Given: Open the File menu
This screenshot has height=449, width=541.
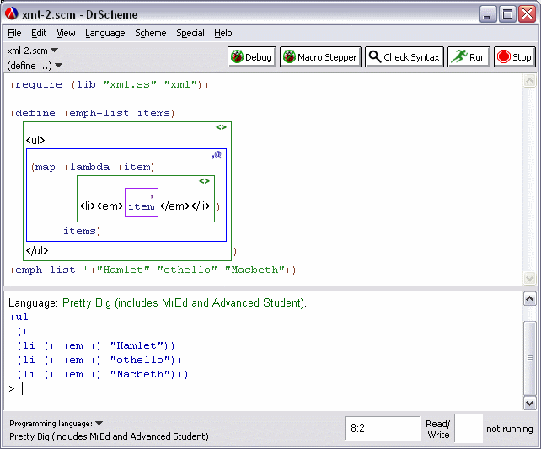Looking at the screenshot, I should (14, 33).
